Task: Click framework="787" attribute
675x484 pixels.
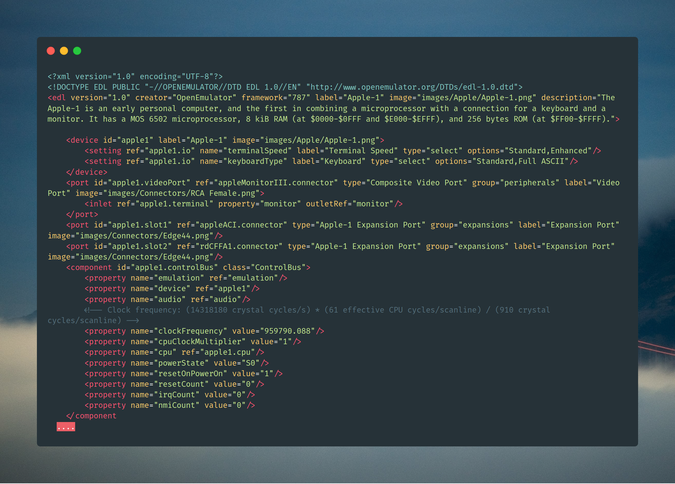Action: coord(276,98)
